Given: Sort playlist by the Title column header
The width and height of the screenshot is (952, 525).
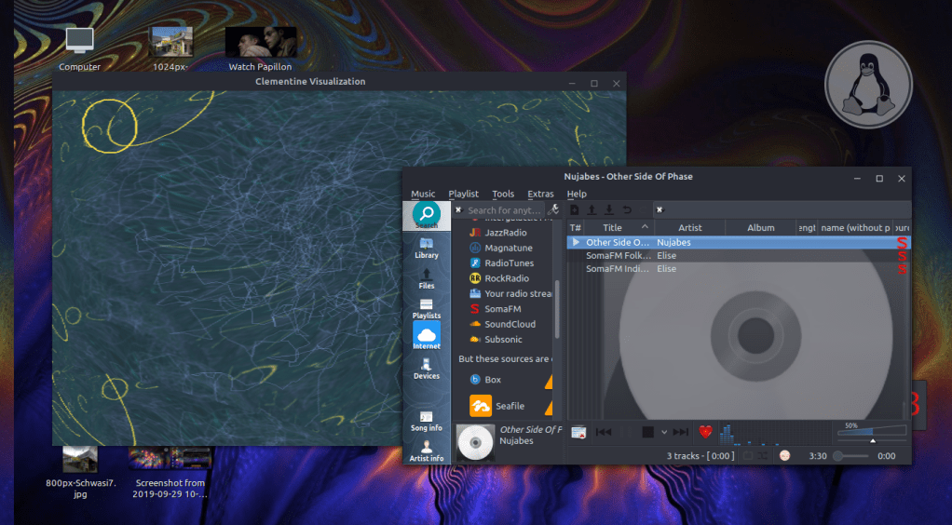Looking at the screenshot, I should point(612,227).
